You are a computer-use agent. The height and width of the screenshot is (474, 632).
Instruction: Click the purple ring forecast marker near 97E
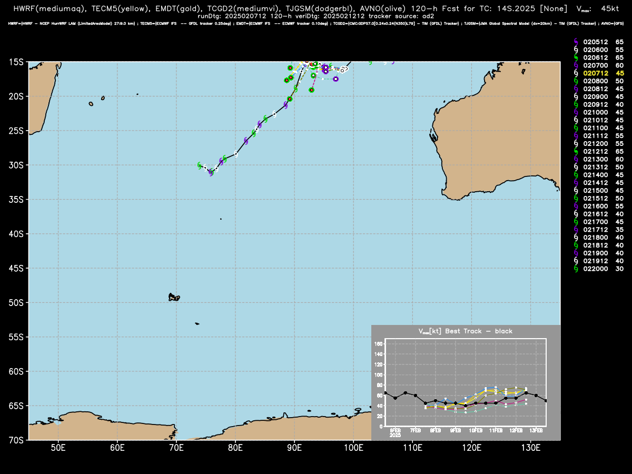[335, 79]
